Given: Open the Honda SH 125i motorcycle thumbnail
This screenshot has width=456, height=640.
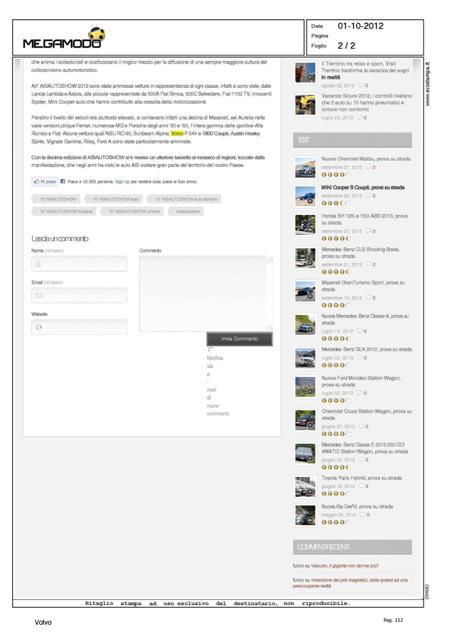Looking at the screenshot, I should click(305, 225).
